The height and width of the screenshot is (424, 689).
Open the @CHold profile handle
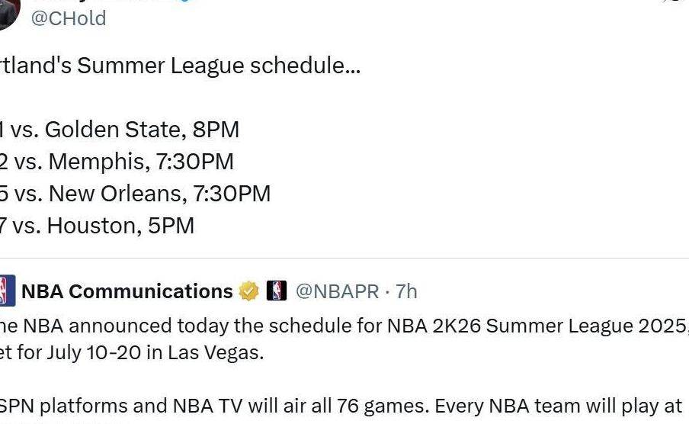tap(68, 18)
